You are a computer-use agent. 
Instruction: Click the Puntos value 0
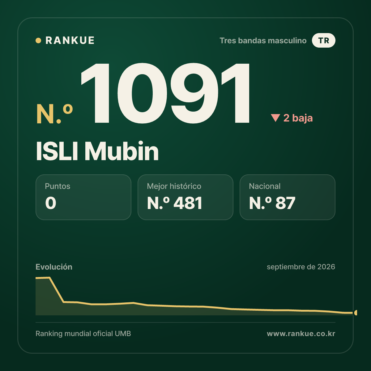click(51, 203)
